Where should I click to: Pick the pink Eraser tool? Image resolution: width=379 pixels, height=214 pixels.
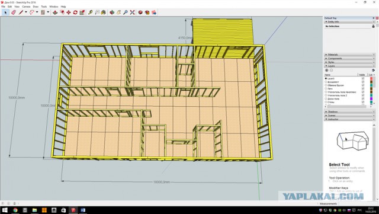coord(14,12)
